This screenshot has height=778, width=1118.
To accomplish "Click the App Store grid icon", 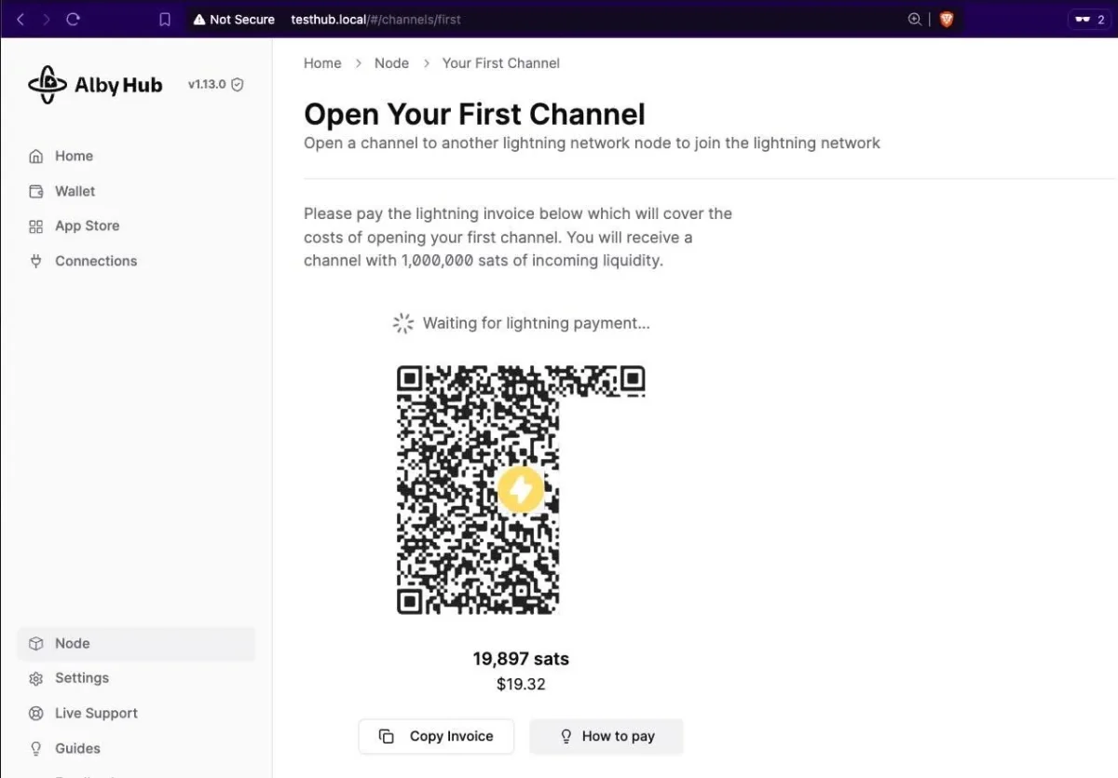I will coord(36,226).
